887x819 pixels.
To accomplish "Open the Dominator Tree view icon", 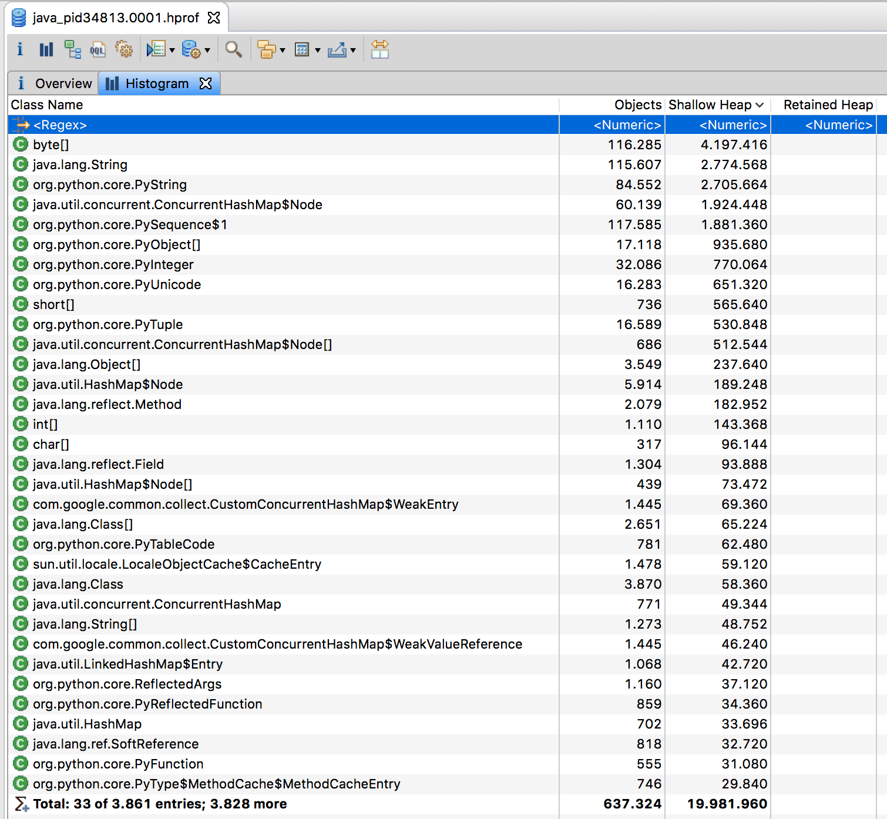I will (x=72, y=49).
